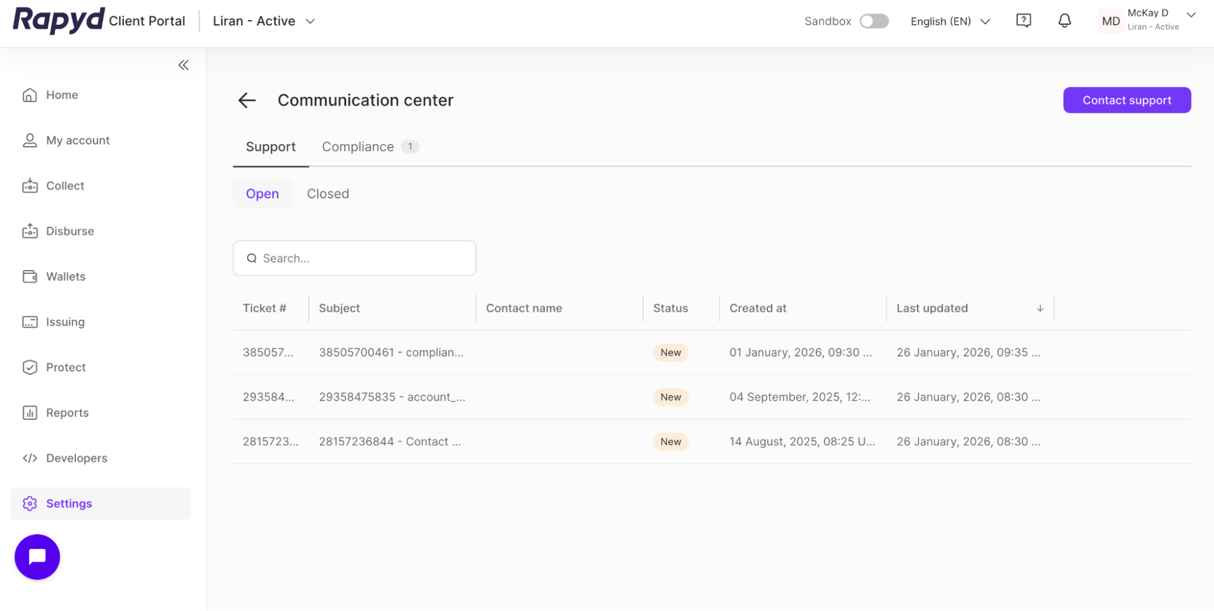Open the Issuing section
Screen dimensions: 1214x611
click(x=64, y=322)
